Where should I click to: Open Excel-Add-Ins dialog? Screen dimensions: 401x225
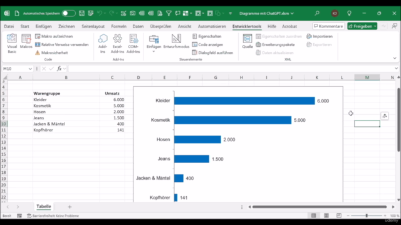117,43
